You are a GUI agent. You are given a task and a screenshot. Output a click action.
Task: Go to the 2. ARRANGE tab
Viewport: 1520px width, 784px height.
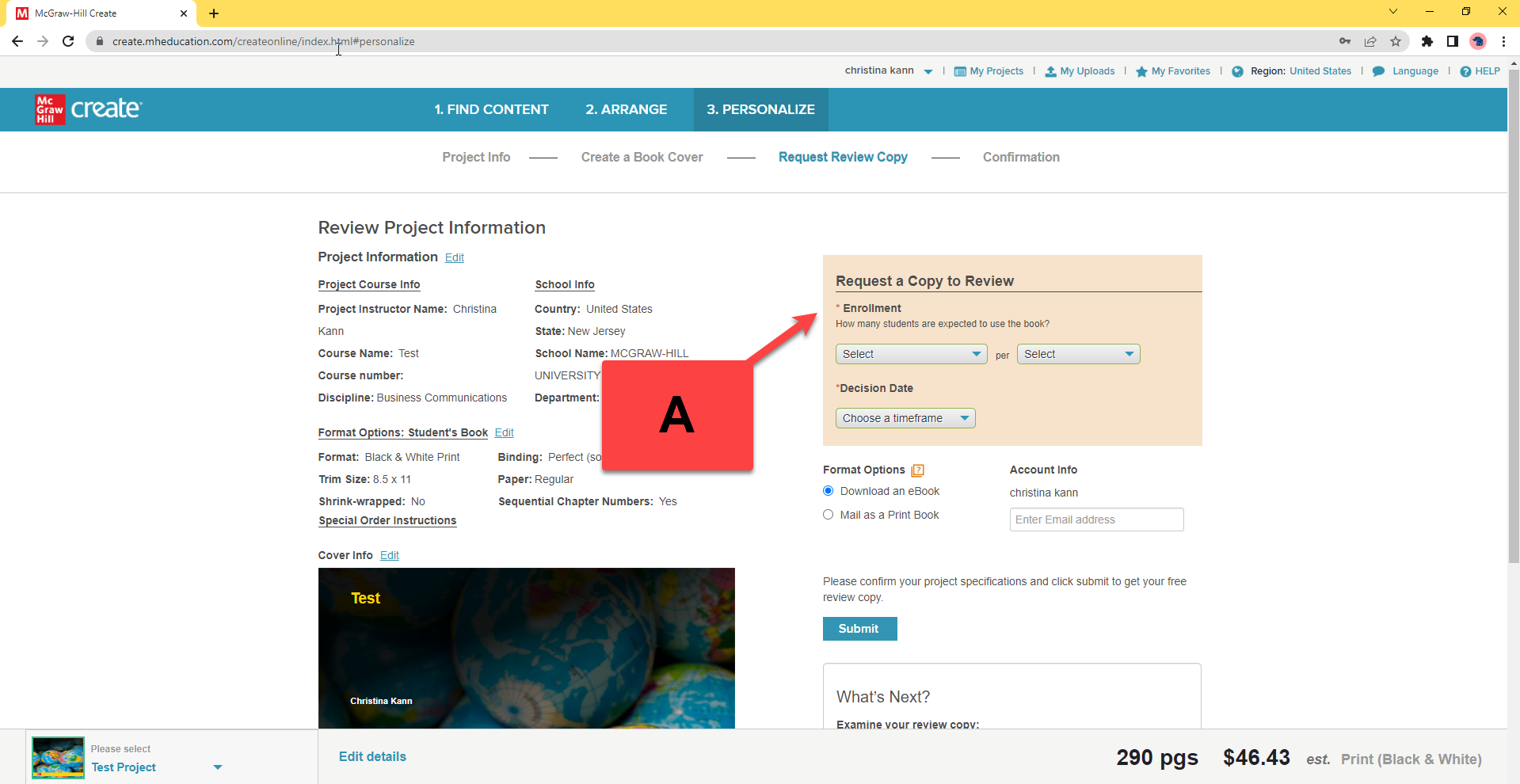[x=626, y=109]
